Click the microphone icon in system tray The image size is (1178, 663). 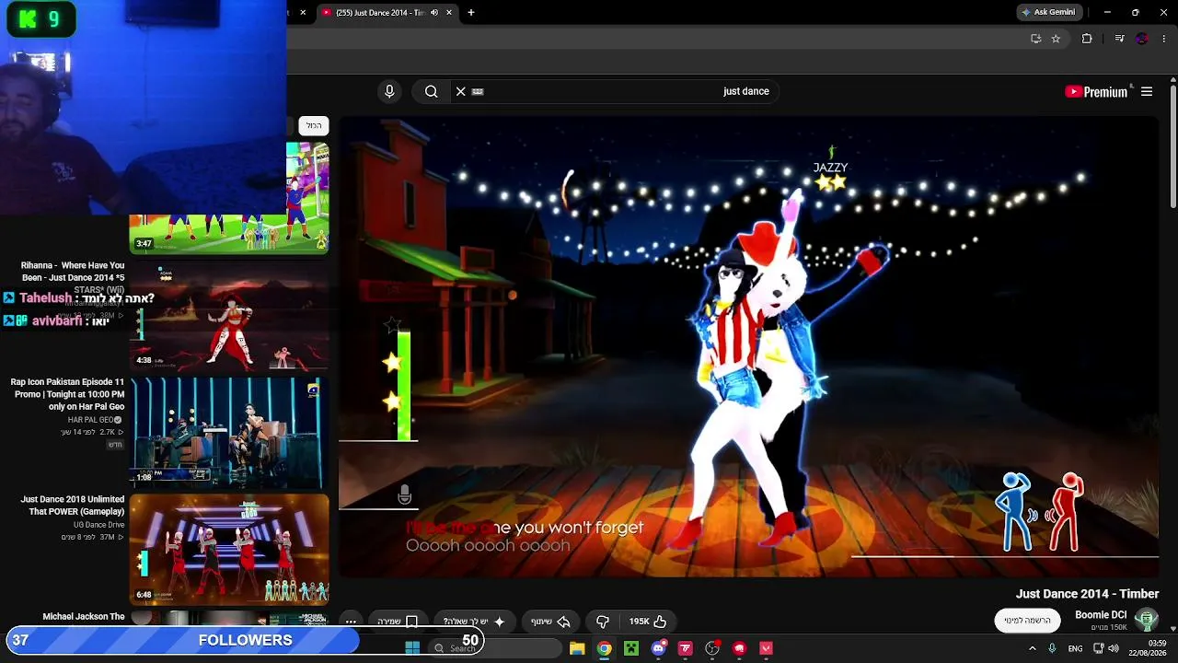pyautogui.click(x=1052, y=648)
